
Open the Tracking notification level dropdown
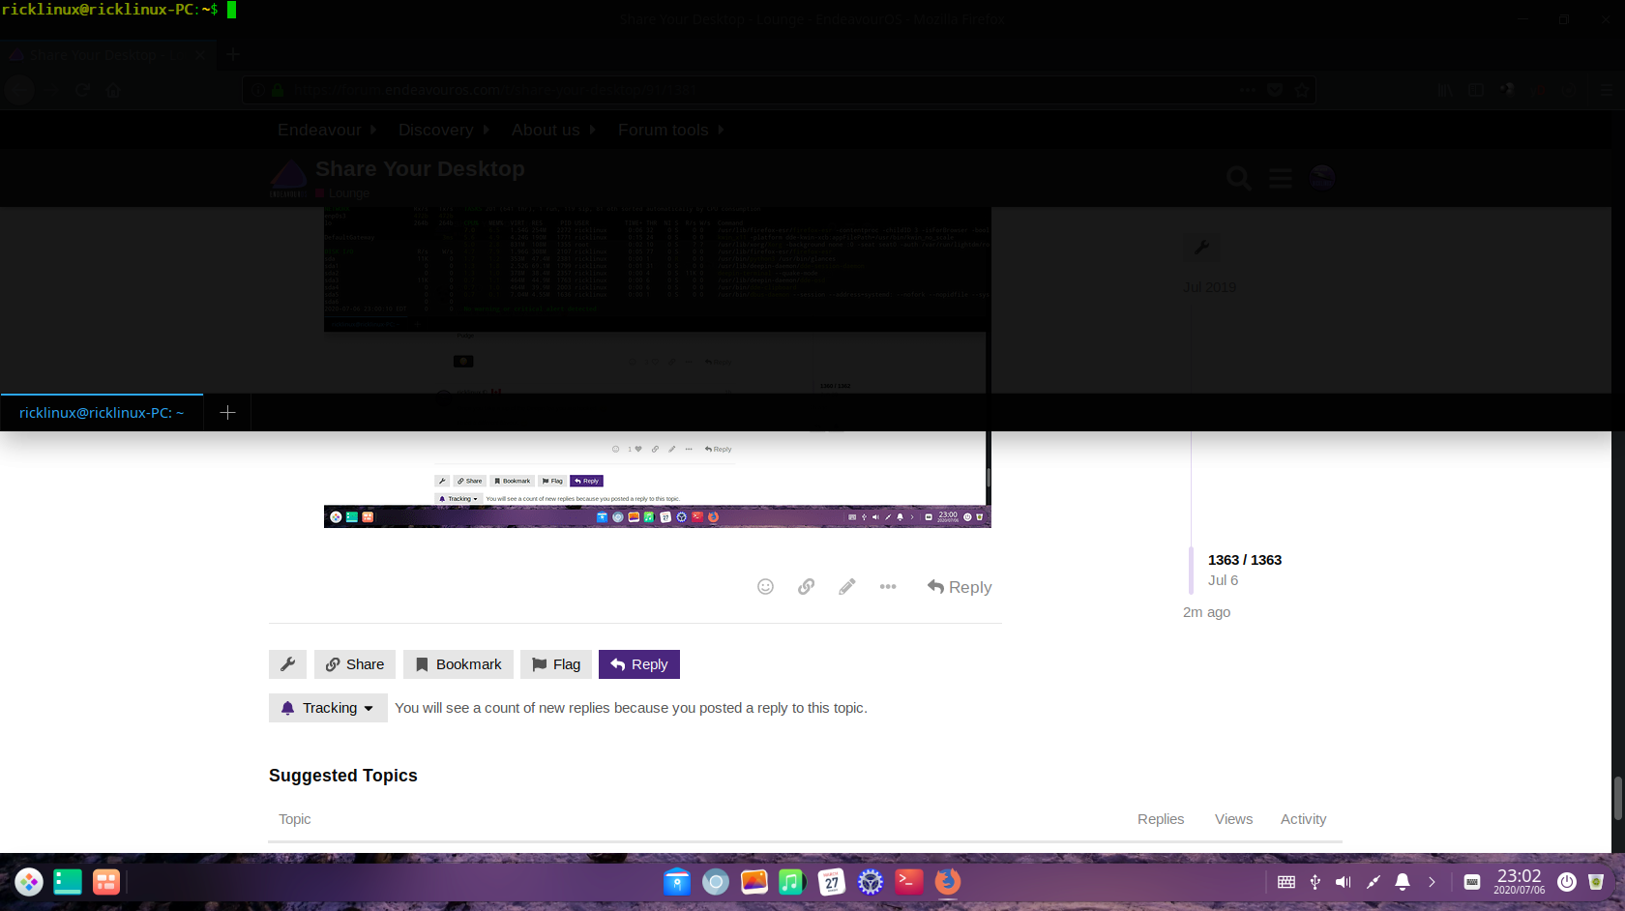point(328,708)
